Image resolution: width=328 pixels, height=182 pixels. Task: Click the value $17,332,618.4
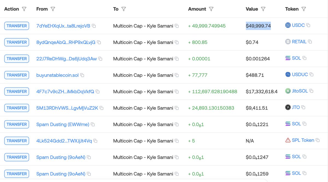[x=262, y=92]
